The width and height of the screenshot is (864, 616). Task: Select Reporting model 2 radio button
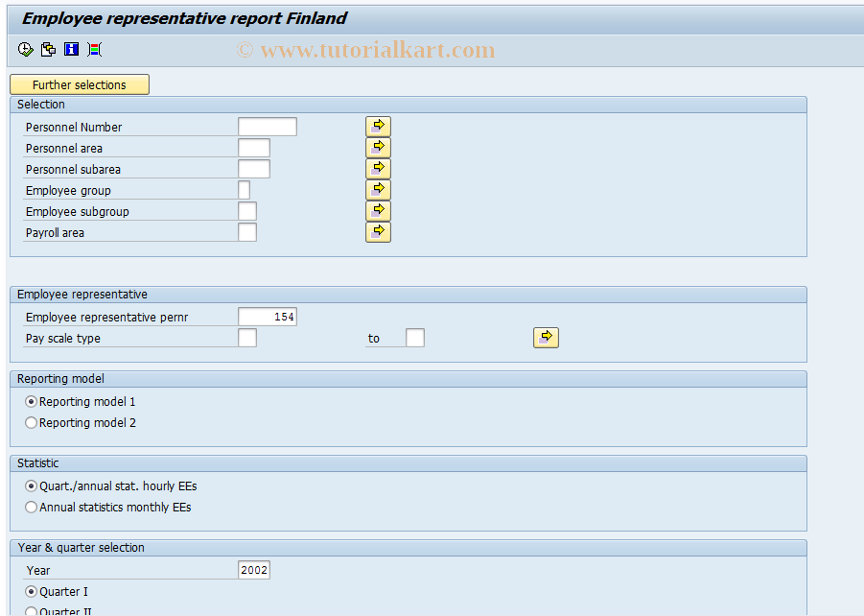tap(32, 423)
